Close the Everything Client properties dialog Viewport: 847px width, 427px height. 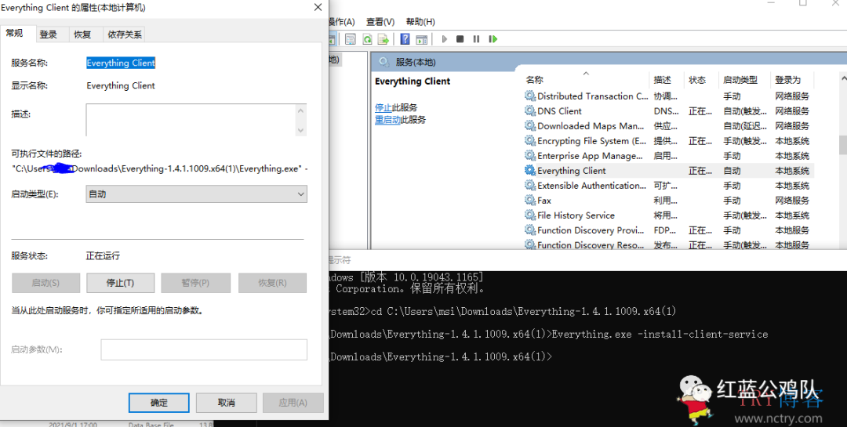point(318,8)
